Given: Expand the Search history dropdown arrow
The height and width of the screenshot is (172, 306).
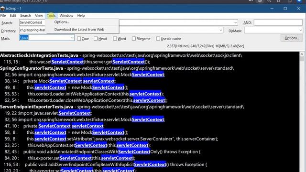Looking at the screenshot, I should [x=235, y=22].
